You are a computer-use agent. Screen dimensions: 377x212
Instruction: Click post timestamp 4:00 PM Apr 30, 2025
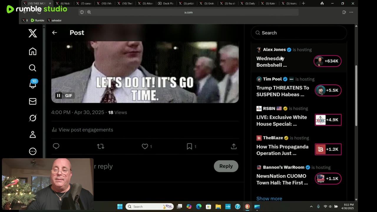[78, 112]
